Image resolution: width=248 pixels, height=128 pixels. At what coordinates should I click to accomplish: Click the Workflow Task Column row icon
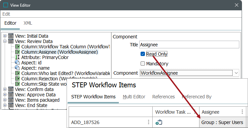(x=17, y=47)
